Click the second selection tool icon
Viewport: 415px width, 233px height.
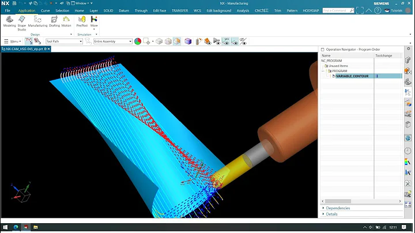pos(37,41)
